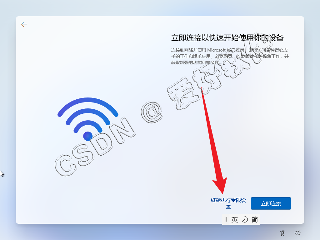The height and width of the screenshot is (240, 320).
Task: Open the speaker volume icon
Action: coord(297,232)
